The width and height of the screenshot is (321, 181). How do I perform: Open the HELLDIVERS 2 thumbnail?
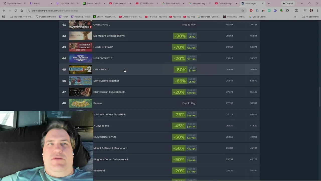click(81, 58)
